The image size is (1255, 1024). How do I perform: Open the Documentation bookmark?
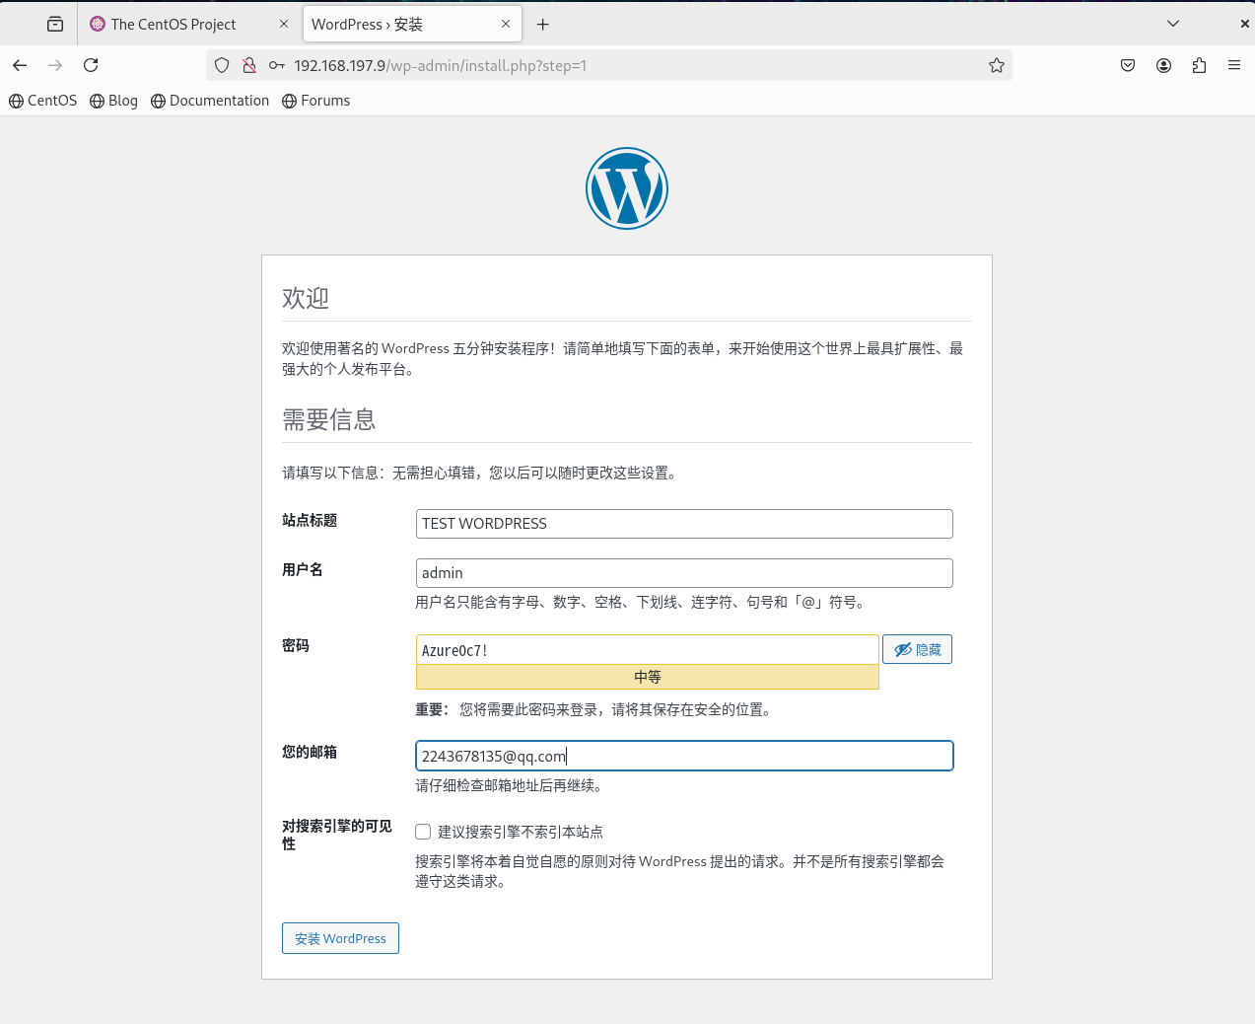click(x=210, y=101)
